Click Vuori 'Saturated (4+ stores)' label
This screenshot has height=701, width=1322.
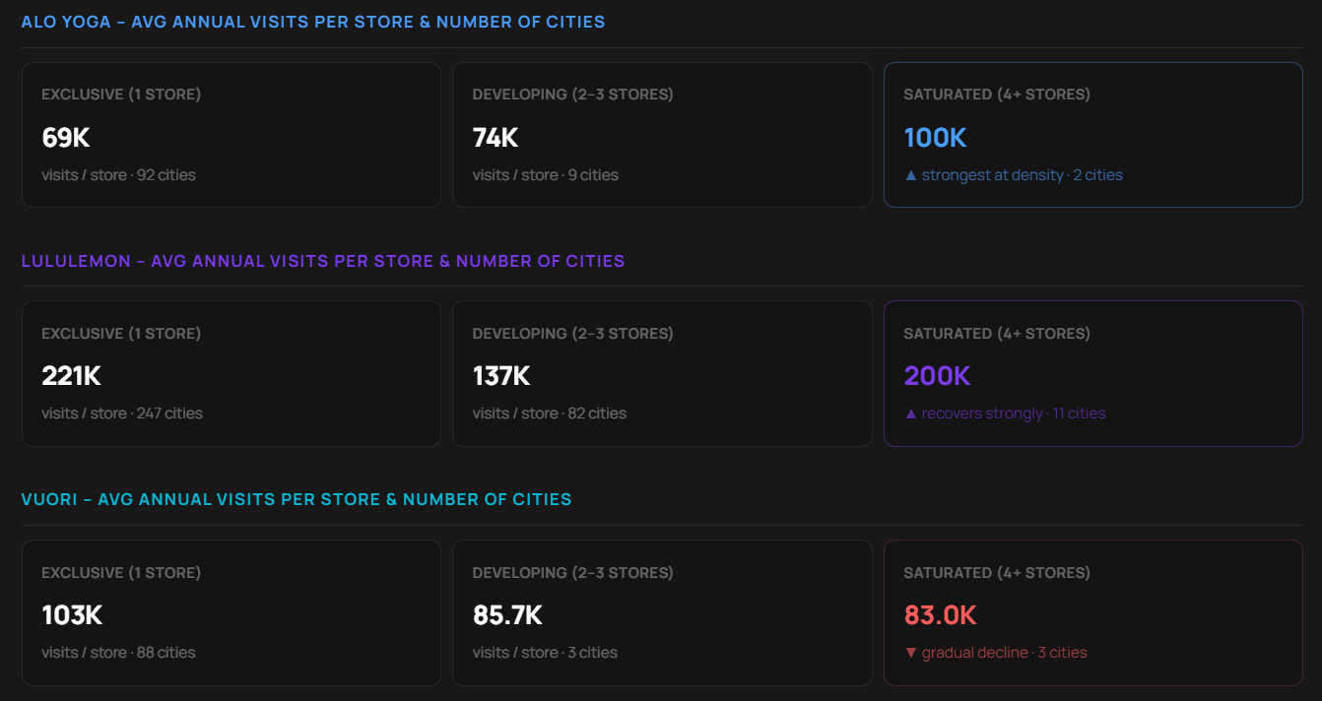click(997, 573)
